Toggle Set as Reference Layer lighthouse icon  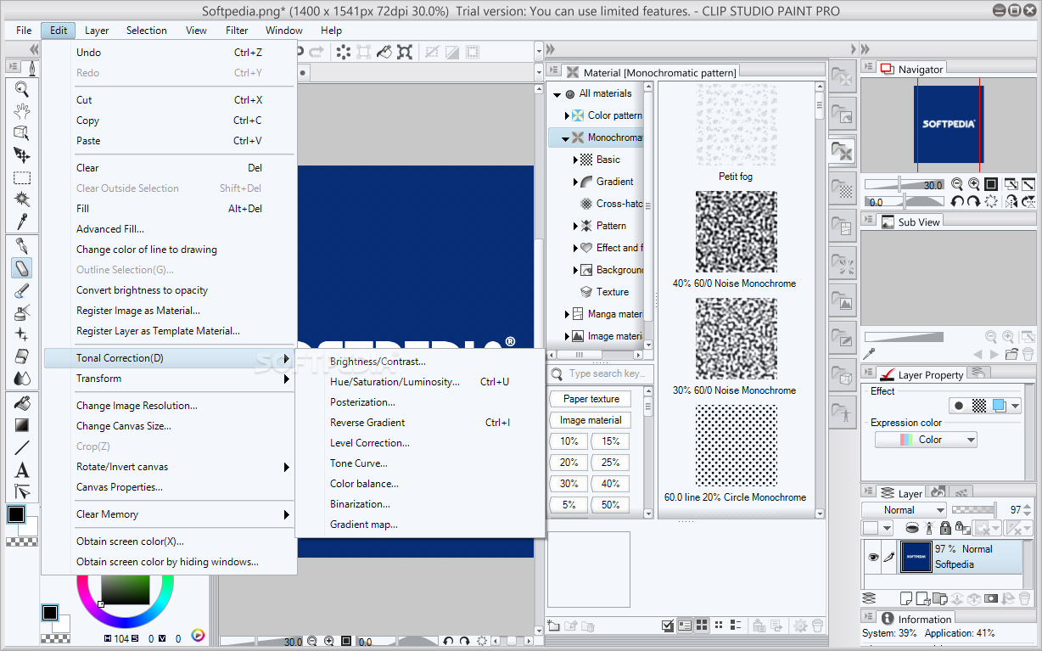[930, 528]
